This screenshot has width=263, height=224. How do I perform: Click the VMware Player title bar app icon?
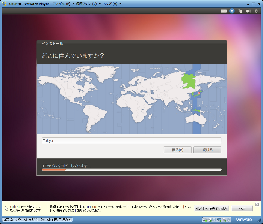click(x=5, y=4)
